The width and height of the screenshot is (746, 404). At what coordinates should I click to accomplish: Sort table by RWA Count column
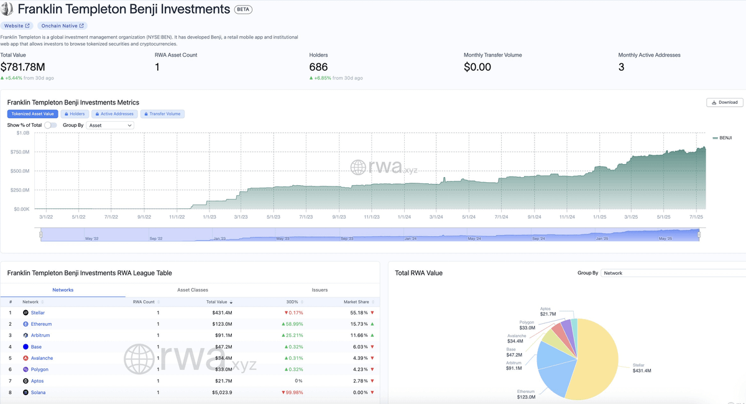coord(147,302)
